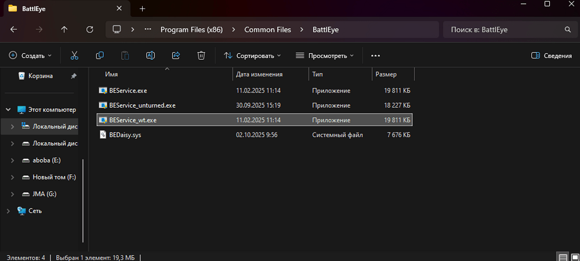
Task: Click the Rename icon in toolbar
Action: 150,56
